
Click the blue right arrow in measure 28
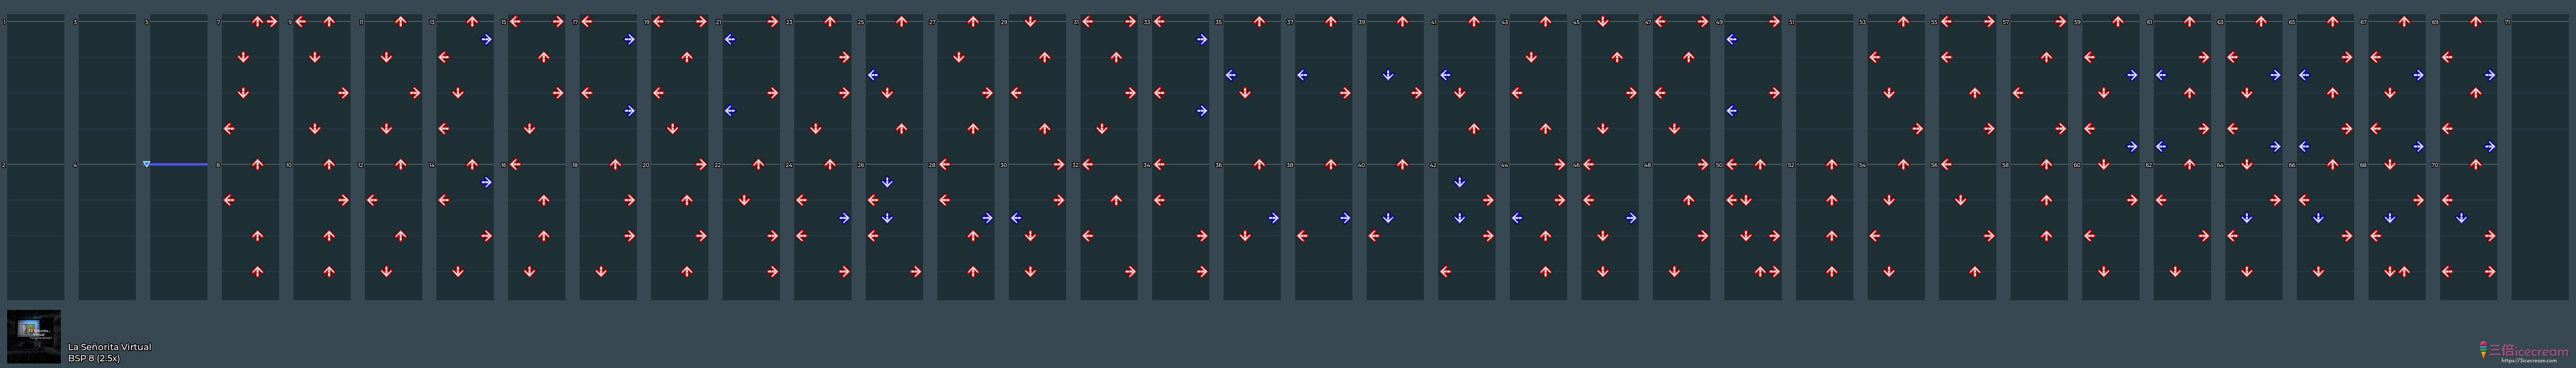988,217
